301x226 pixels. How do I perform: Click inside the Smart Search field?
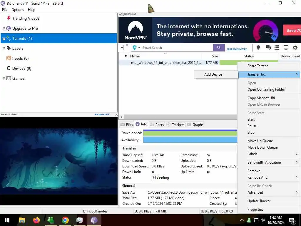[177, 48]
